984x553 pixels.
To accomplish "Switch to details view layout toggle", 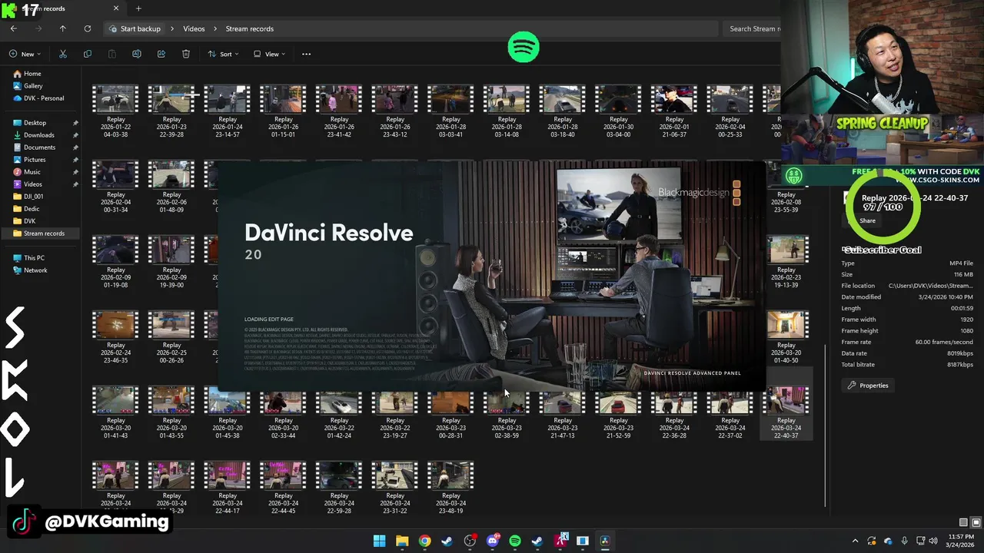I will (963, 522).
